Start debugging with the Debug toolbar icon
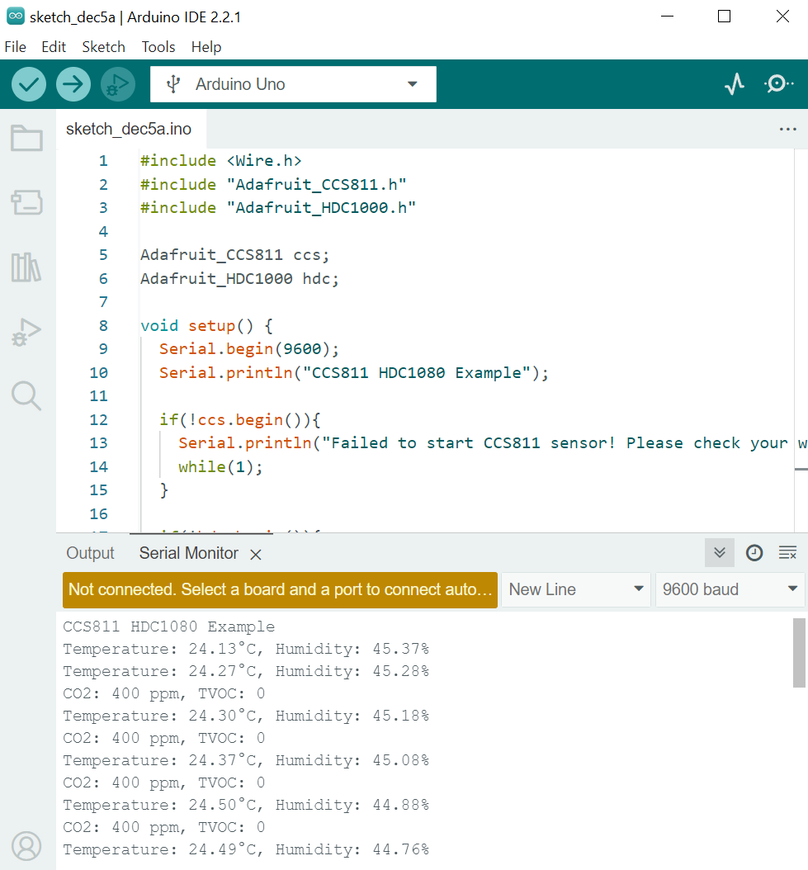 tap(118, 84)
